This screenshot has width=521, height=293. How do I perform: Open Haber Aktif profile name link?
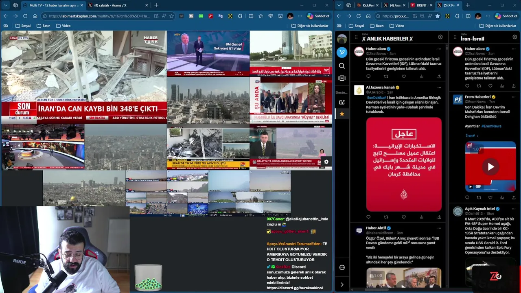[x=376, y=228]
